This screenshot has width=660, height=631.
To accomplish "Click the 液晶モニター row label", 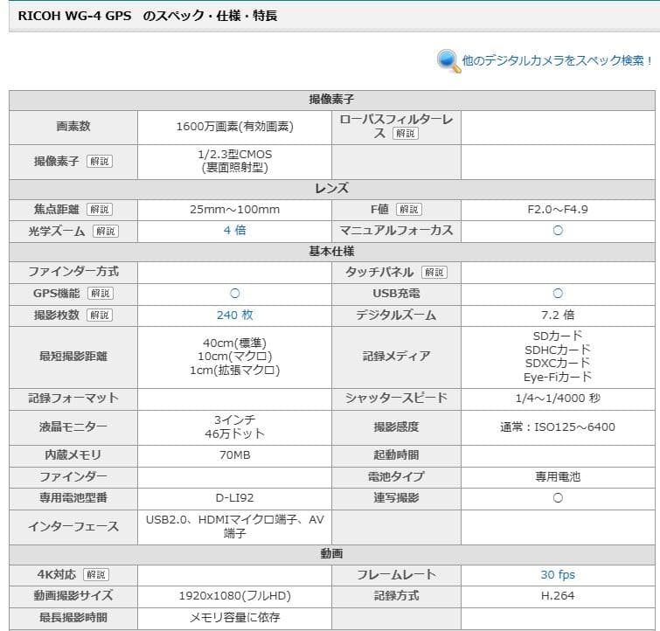I will 73,426.
